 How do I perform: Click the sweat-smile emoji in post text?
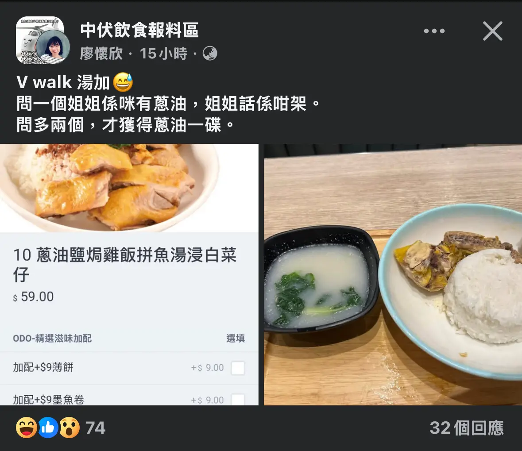[123, 82]
